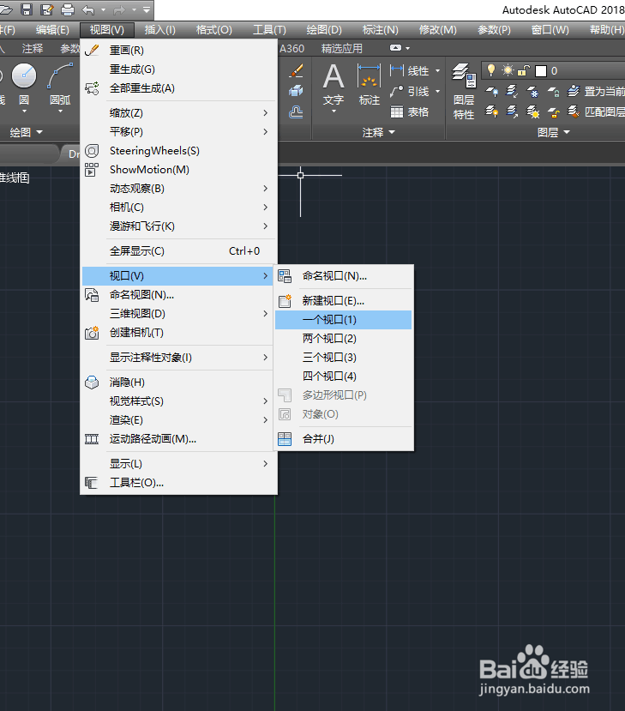Choose Regenerate (重生成) menu entry
625x711 pixels.
tap(178, 69)
